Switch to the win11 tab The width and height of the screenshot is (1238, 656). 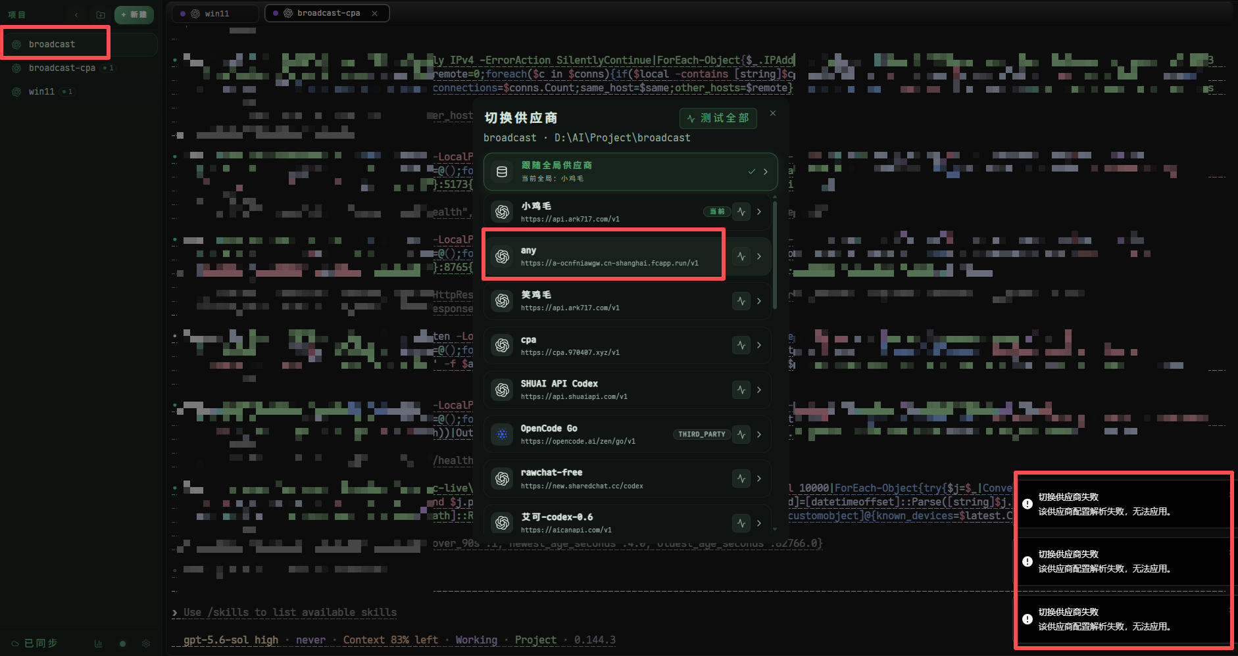tap(215, 13)
